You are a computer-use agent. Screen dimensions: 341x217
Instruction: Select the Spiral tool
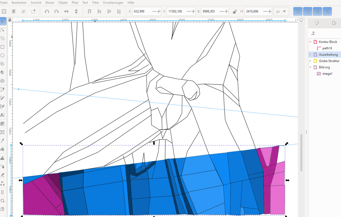pos(2,81)
